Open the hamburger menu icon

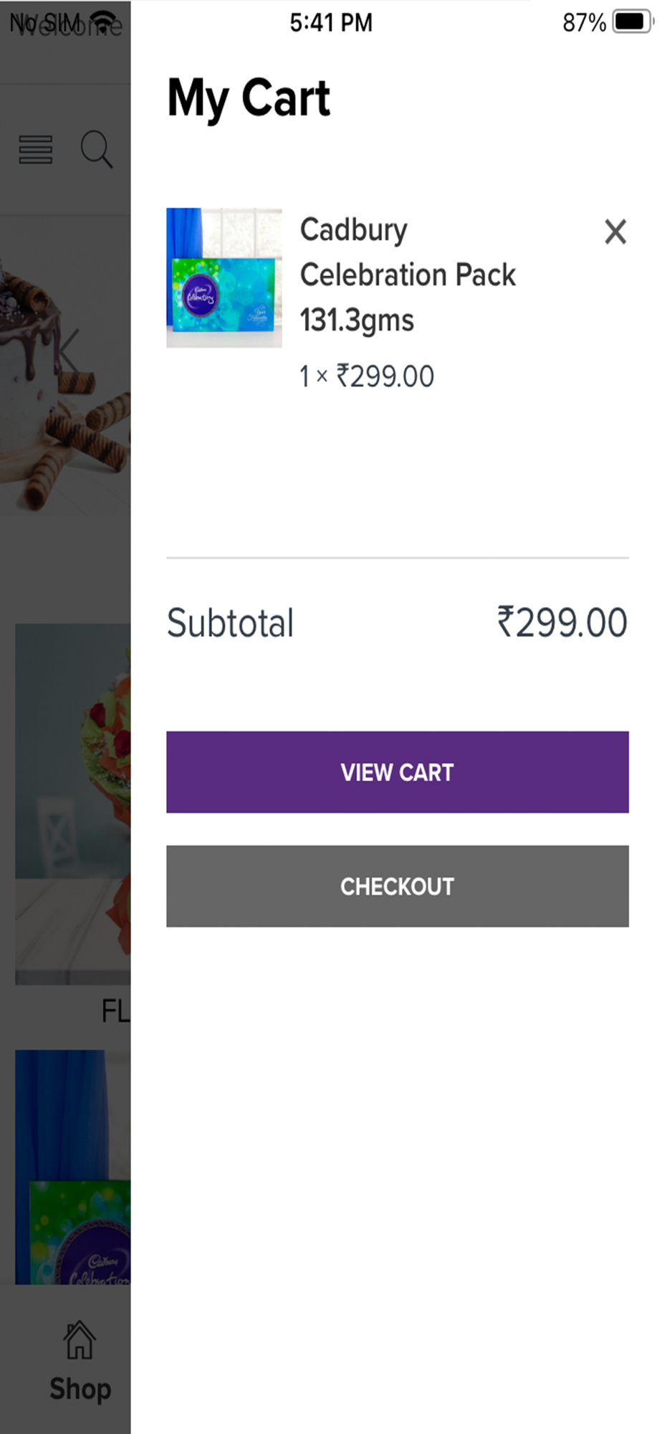click(36, 150)
